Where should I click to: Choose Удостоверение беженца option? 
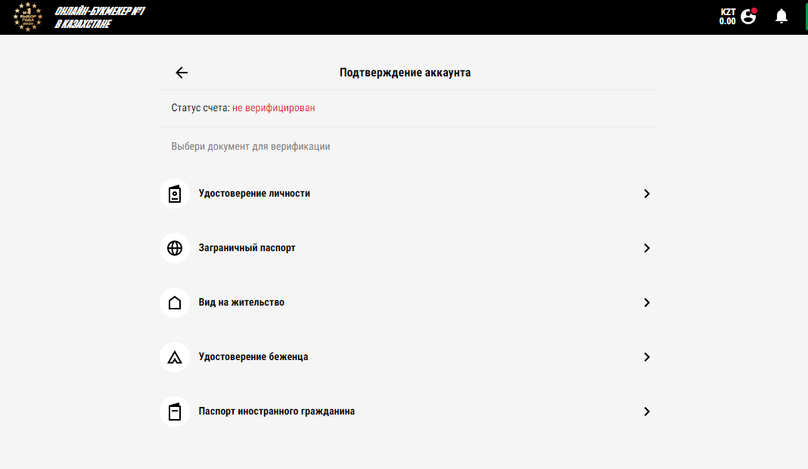407,357
